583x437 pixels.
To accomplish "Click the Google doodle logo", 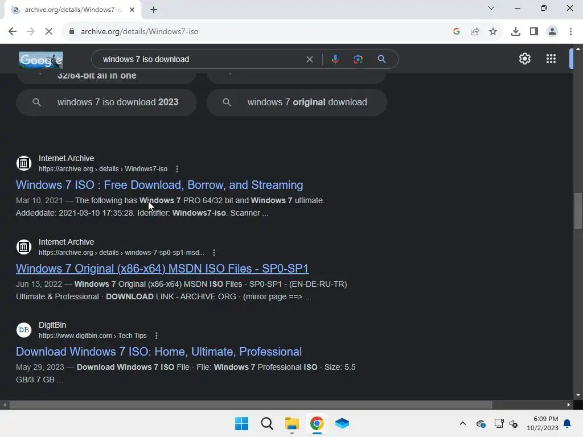I will [41, 60].
